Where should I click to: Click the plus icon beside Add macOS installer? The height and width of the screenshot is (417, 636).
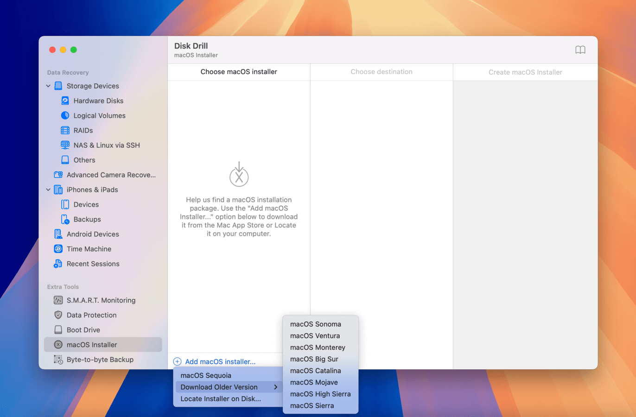tap(177, 362)
